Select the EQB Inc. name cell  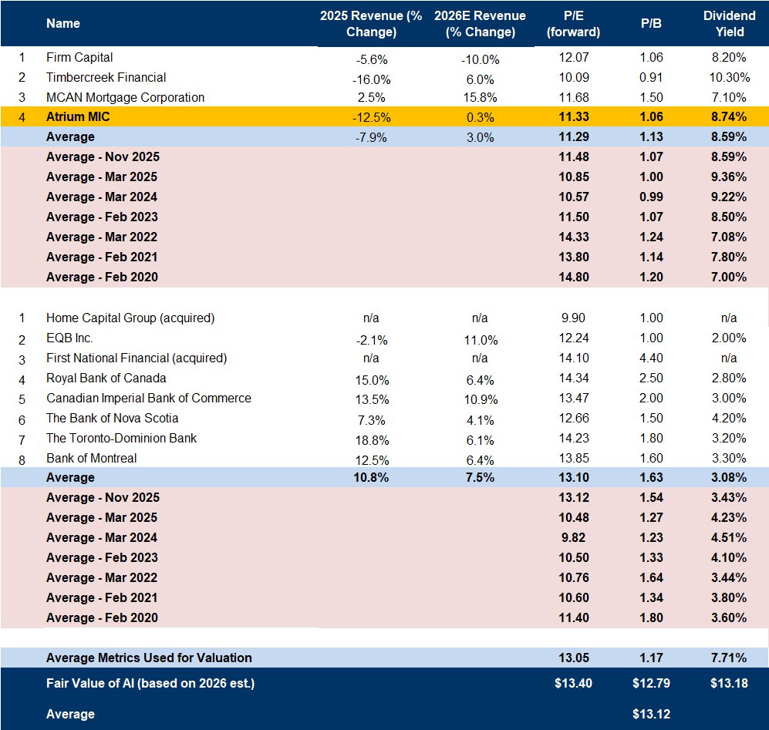(69, 338)
